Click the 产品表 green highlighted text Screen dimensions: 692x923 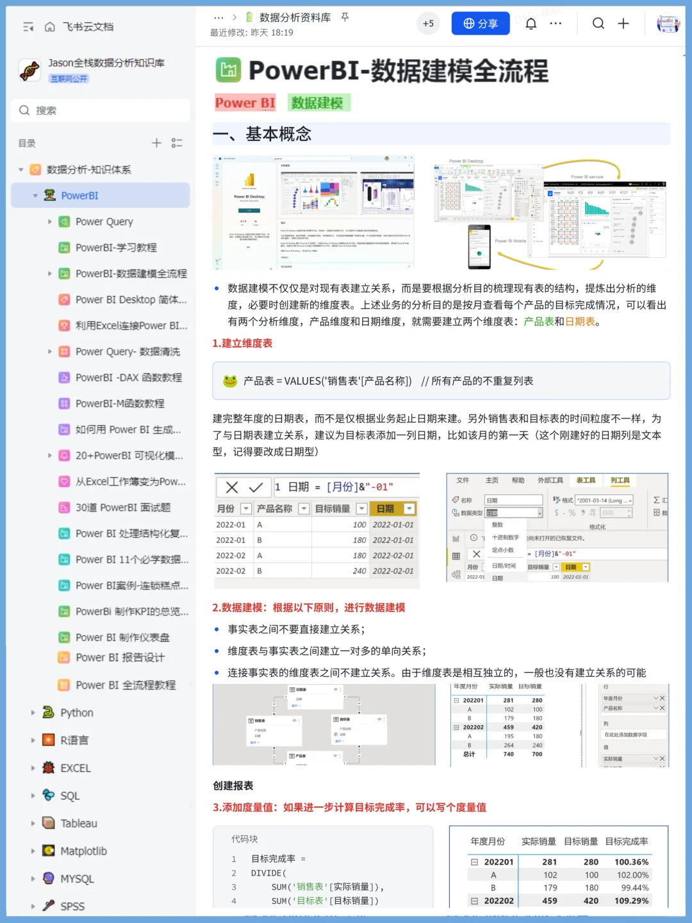click(x=539, y=322)
